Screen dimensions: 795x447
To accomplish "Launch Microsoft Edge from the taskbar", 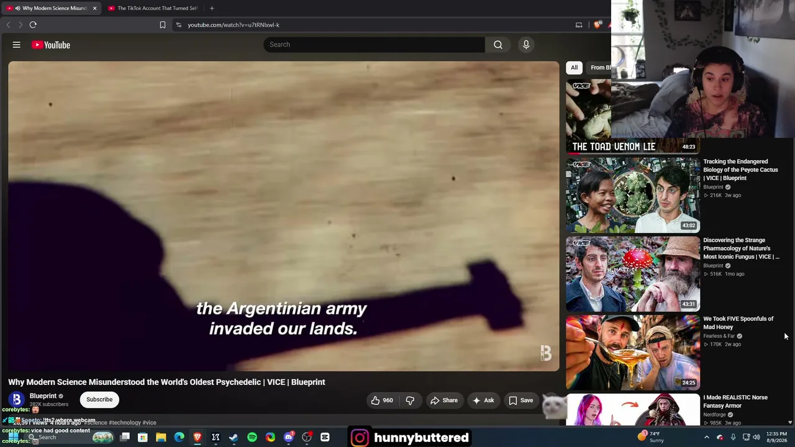I will [x=179, y=438].
